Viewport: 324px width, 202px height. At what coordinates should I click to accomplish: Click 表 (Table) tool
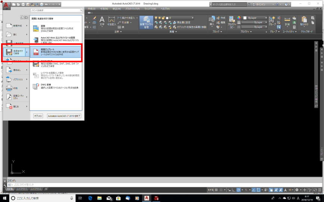[121, 27]
